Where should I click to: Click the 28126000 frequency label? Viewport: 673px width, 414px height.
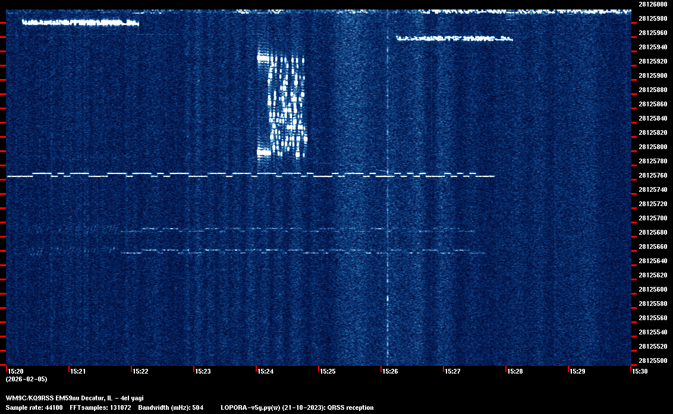click(x=652, y=4)
